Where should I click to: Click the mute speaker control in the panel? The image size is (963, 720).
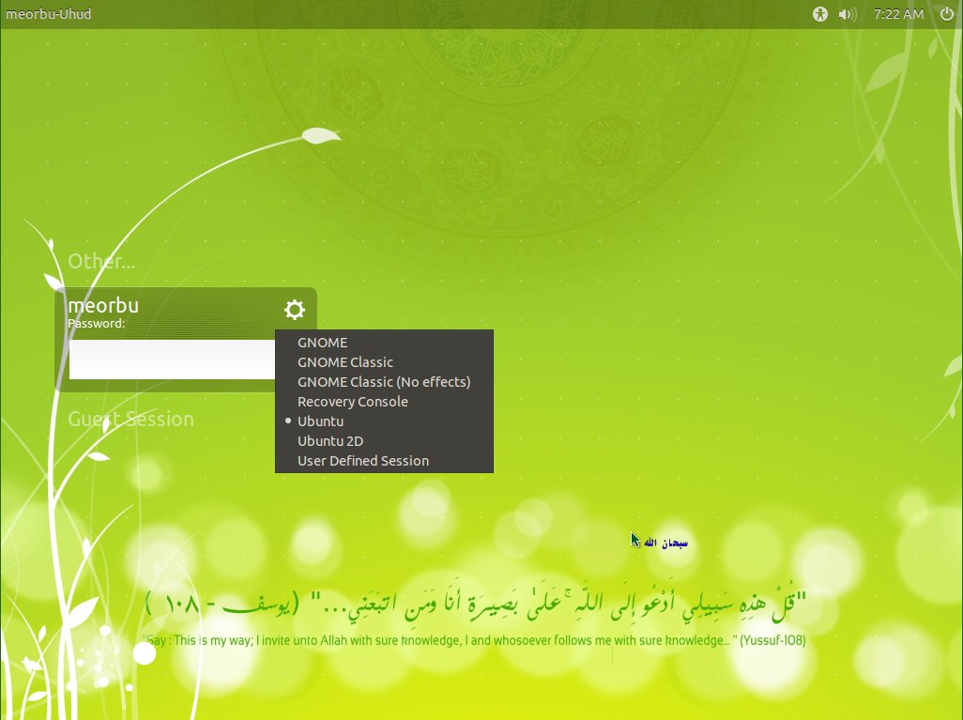(x=848, y=14)
